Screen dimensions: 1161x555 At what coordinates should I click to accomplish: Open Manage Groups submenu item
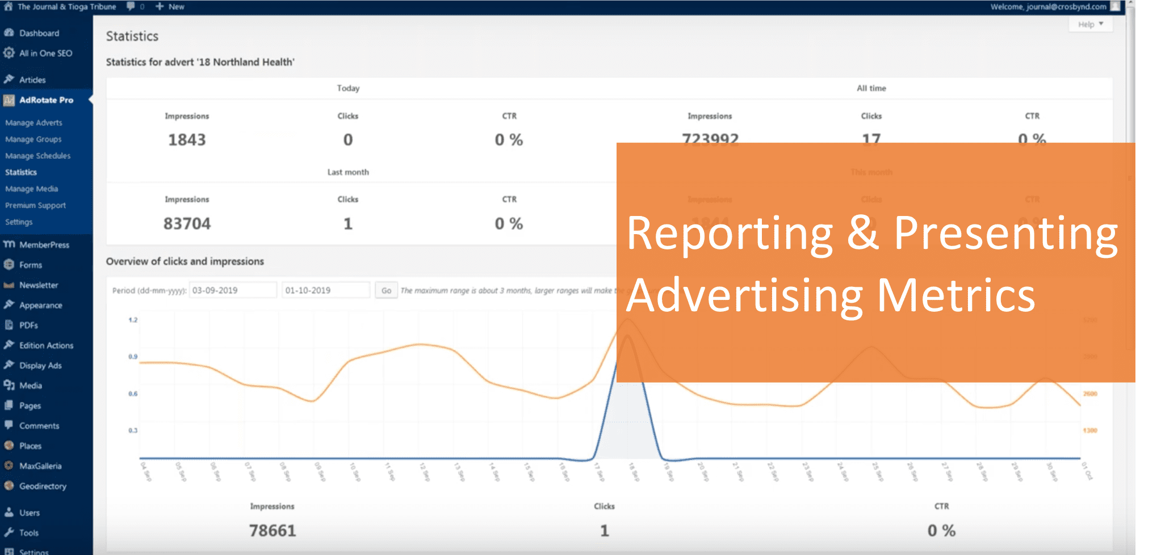pyautogui.click(x=33, y=139)
